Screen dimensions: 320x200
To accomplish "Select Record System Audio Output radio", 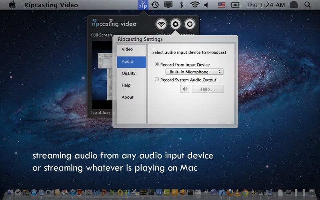I will coord(157,79).
